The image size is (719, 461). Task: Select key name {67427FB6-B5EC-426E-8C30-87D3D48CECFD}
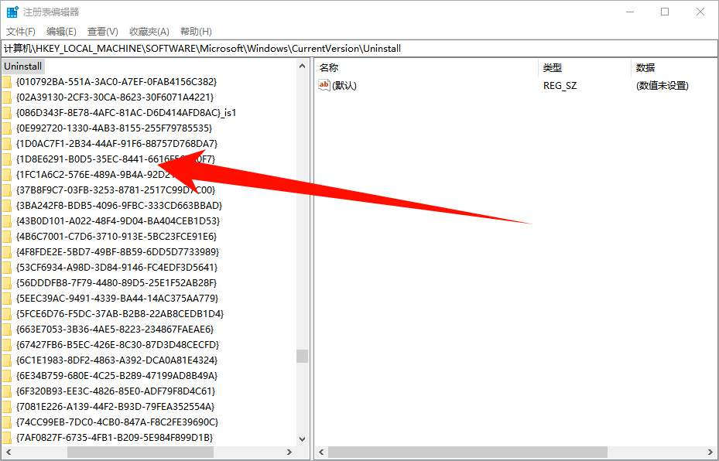click(x=118, y=345)
